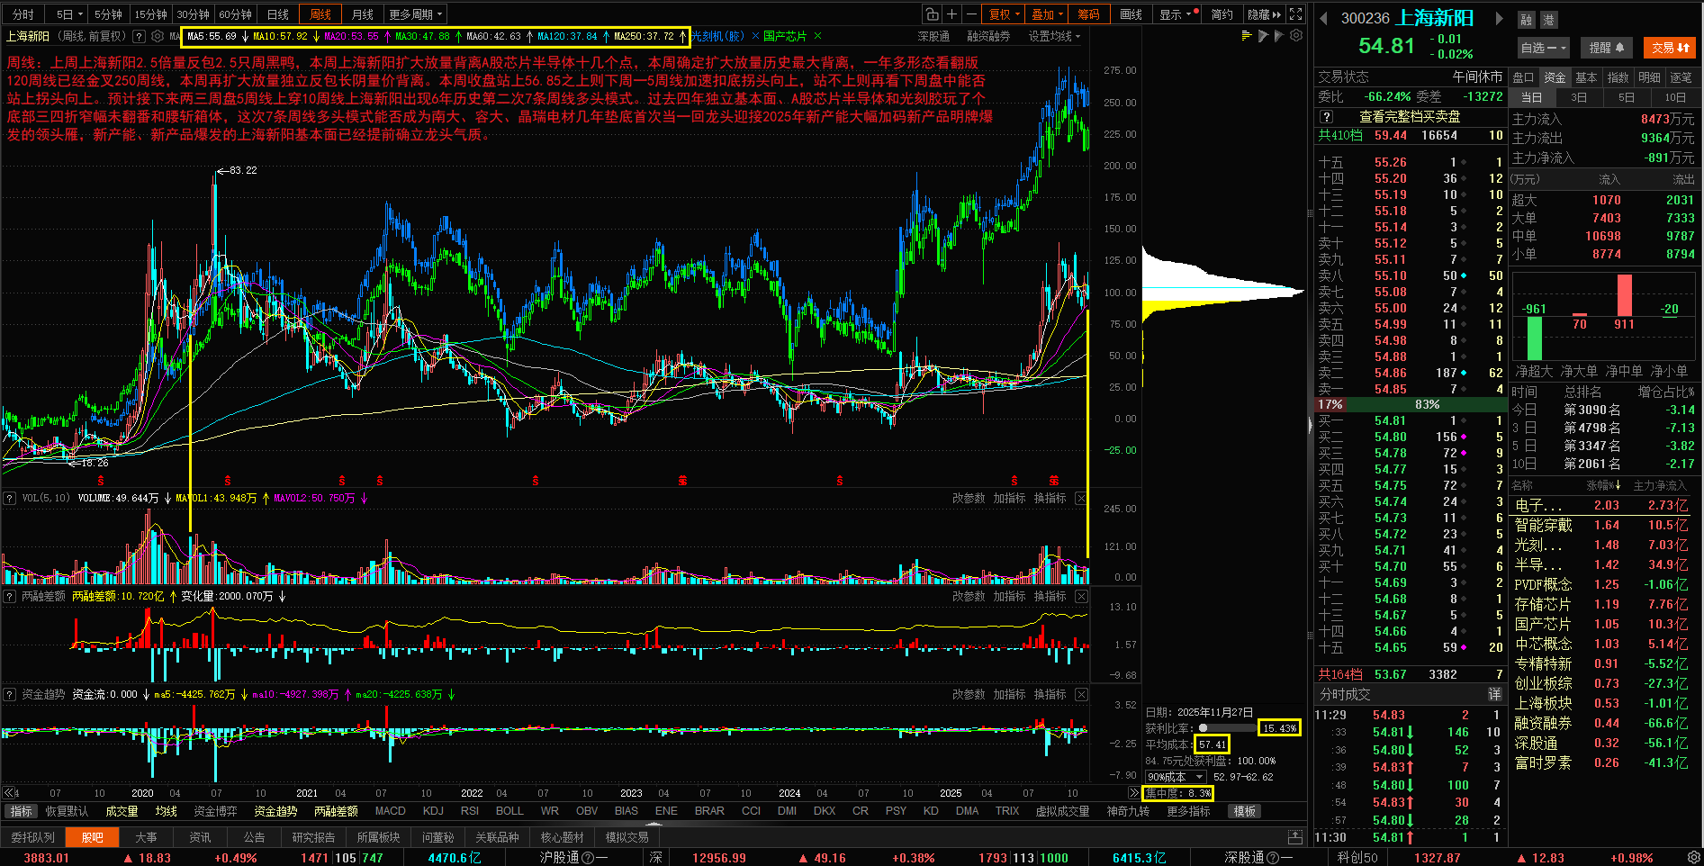Open the 叠加 overlay dropdown
The image size is (1704, 866).
[1047, 14]
